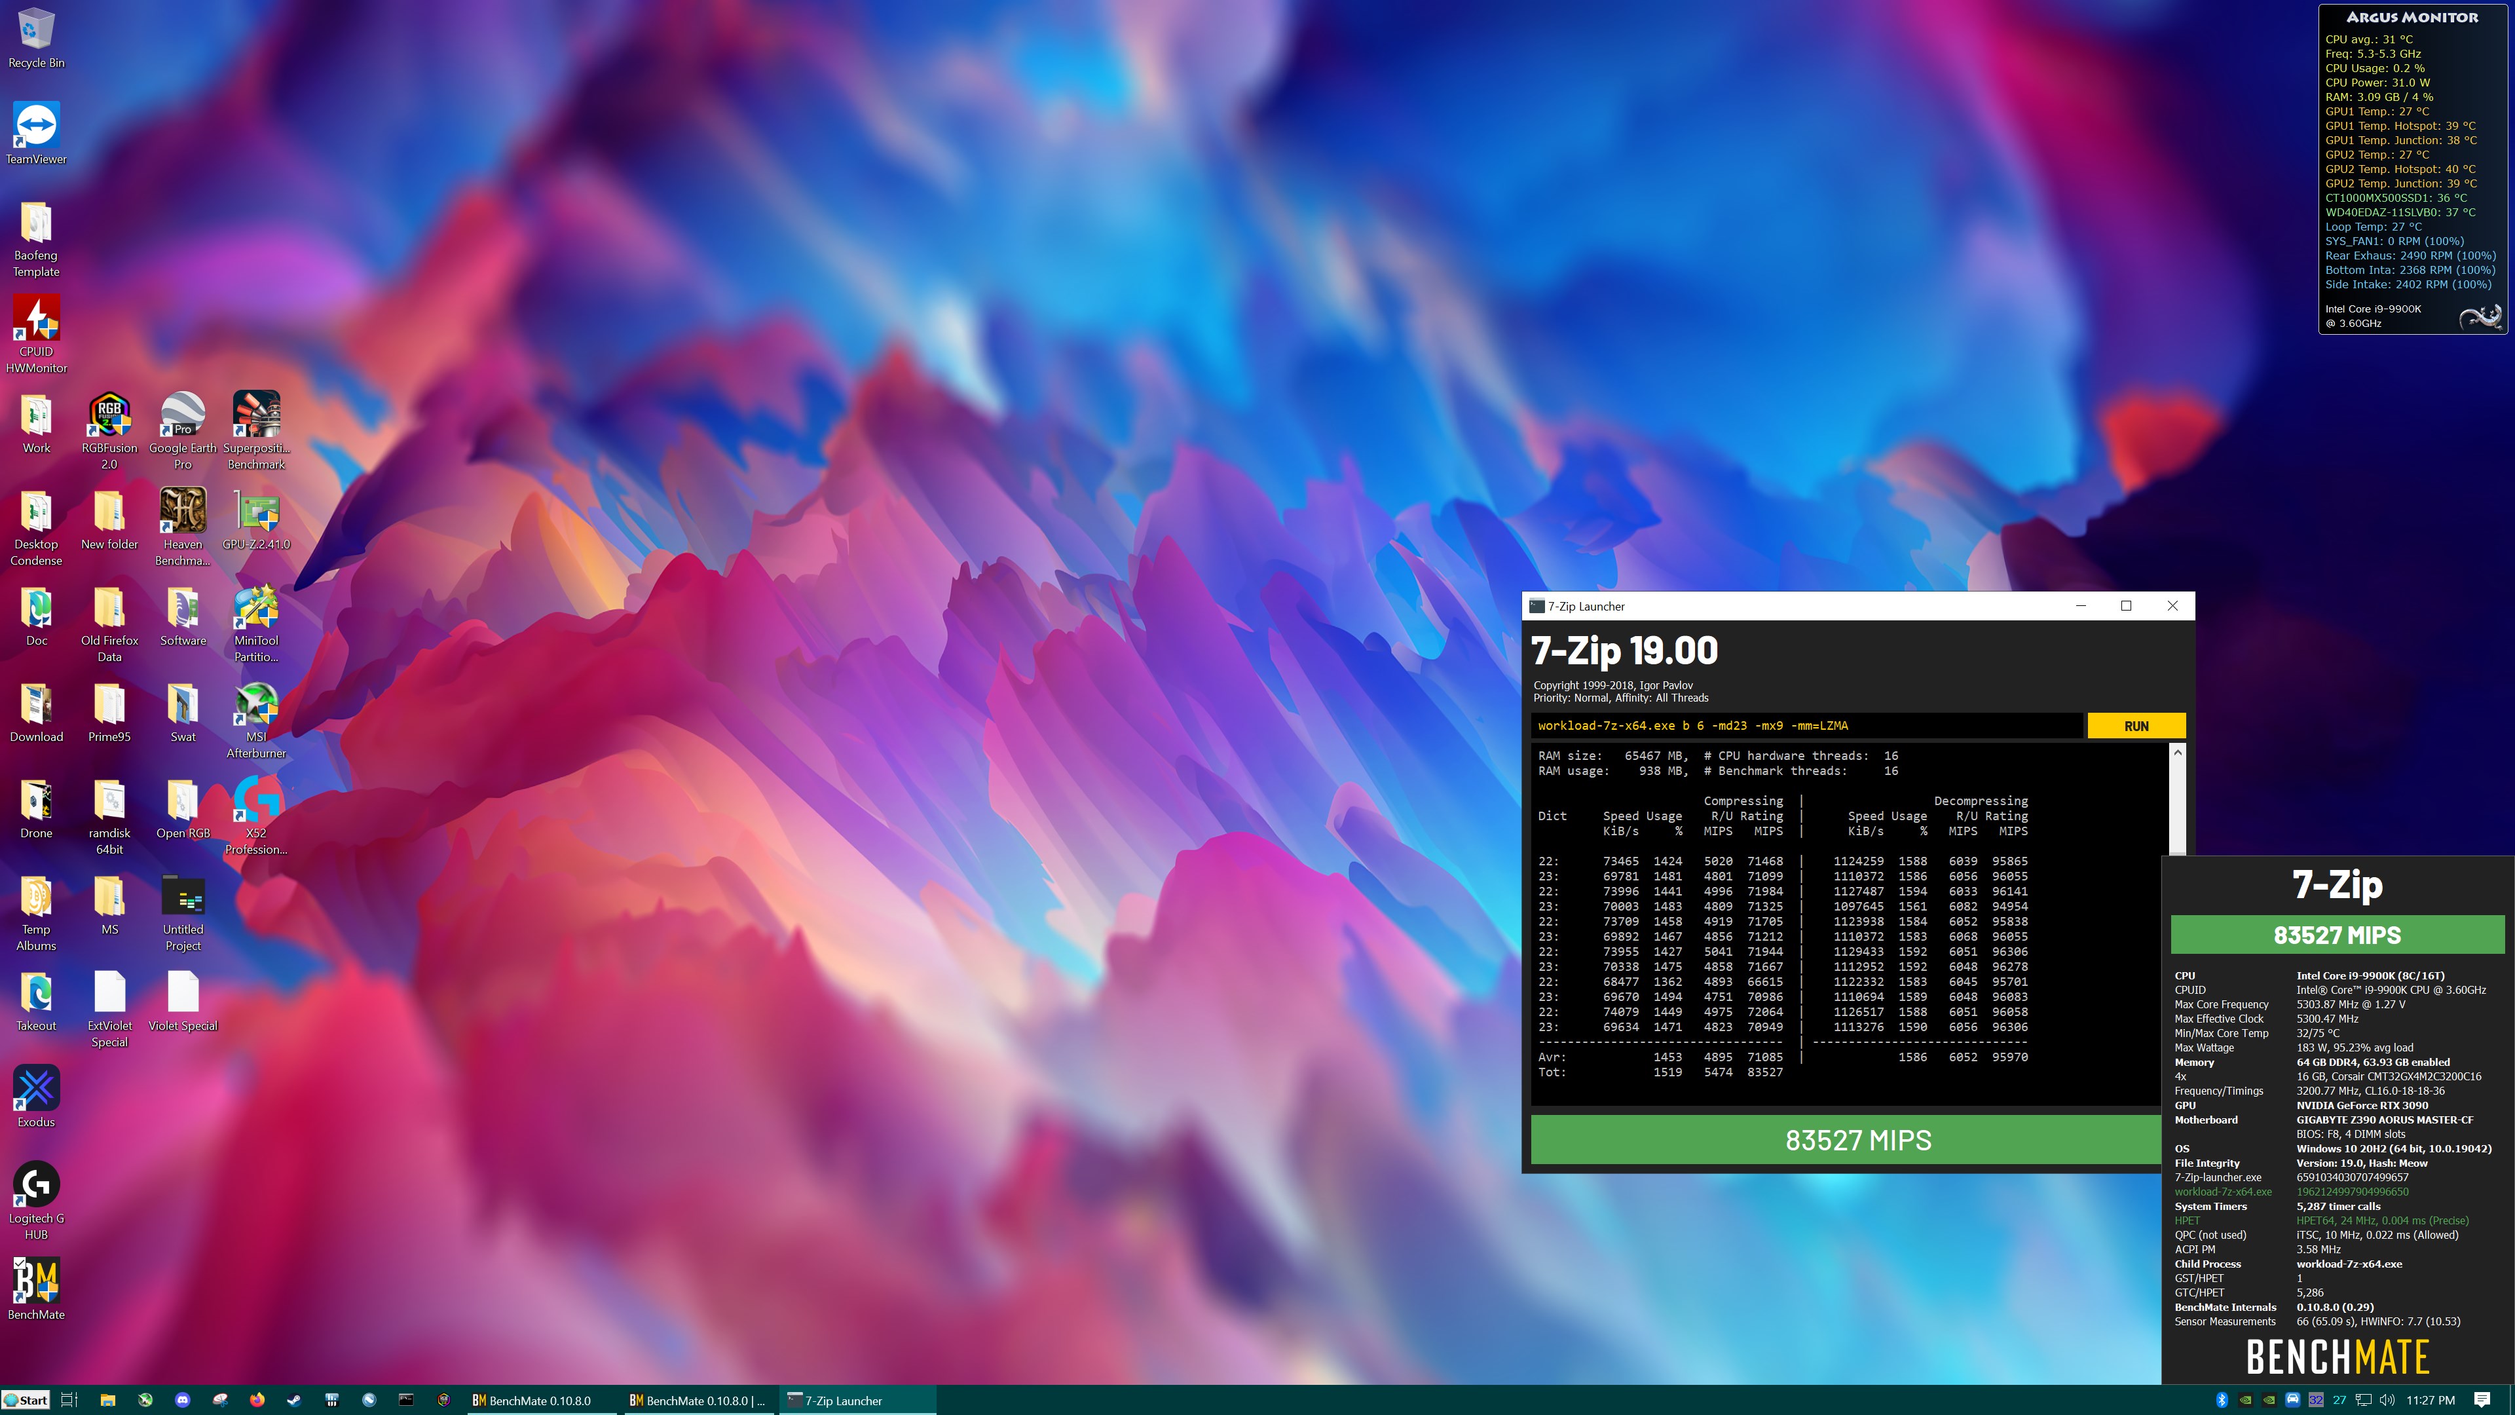
Task: Open the Open RGB folder
Action: point(183,808)
